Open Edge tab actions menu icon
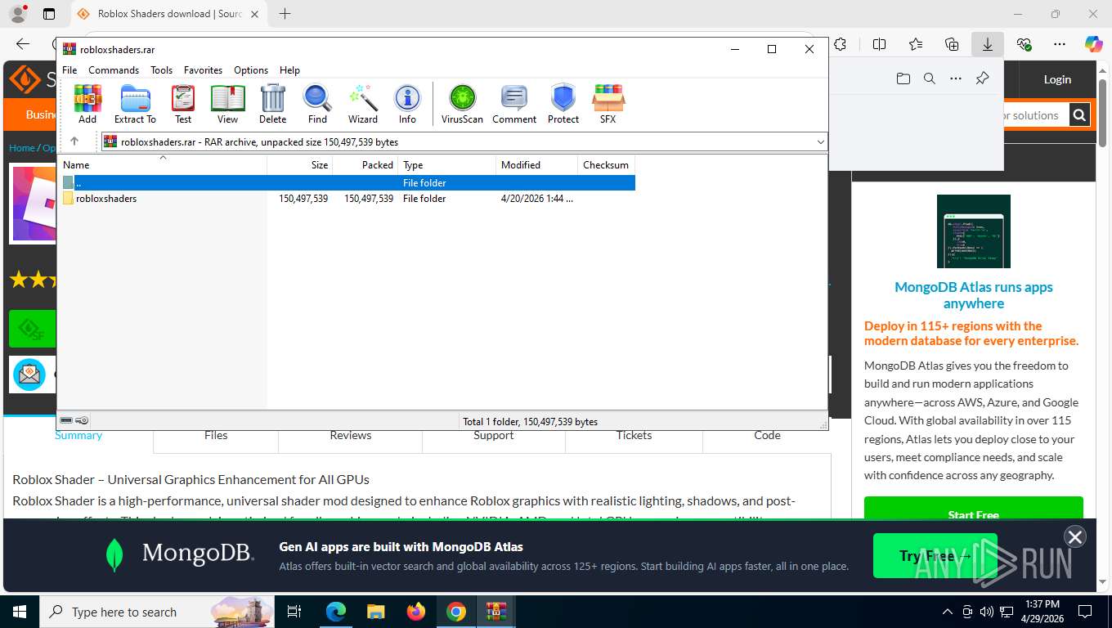1112x628 pixels. point(49,14)
